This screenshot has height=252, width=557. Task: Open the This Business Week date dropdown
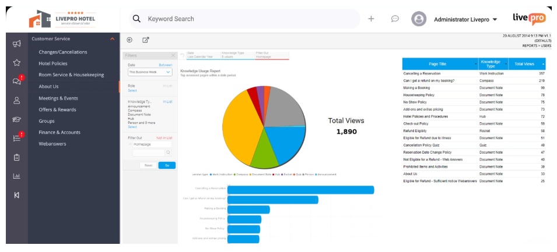pyautogui.click(x=150, y=72)
